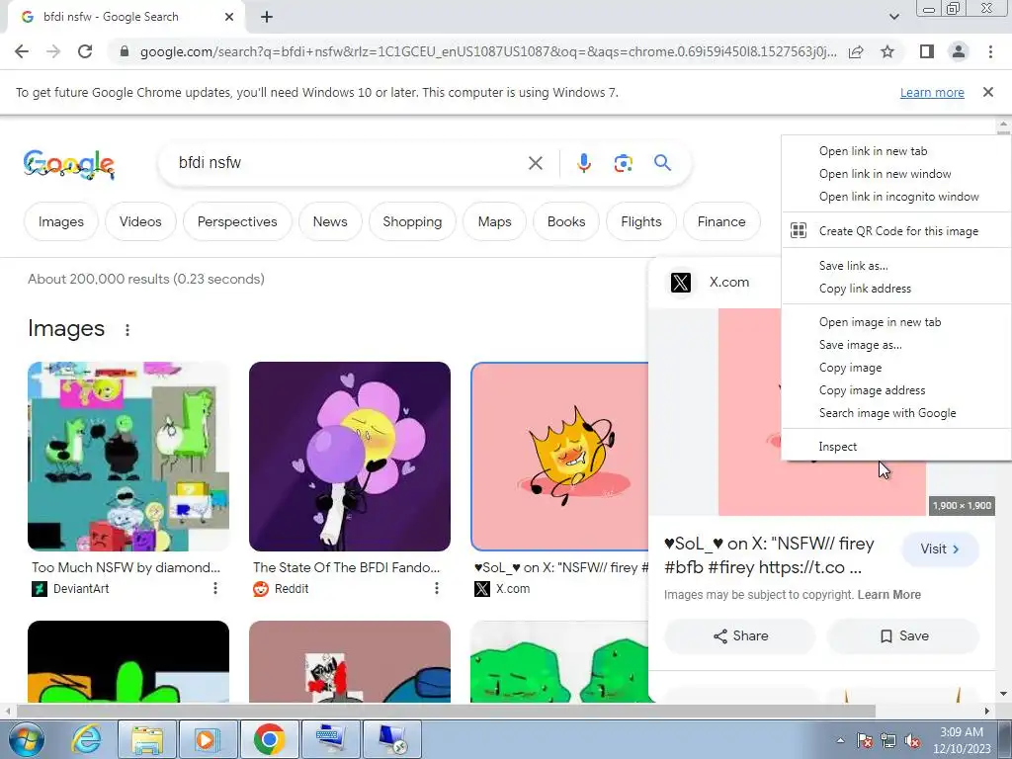Open the copyright 'Learn More' link
Viewport: 1012px width, 759px height.
point(888,594)
